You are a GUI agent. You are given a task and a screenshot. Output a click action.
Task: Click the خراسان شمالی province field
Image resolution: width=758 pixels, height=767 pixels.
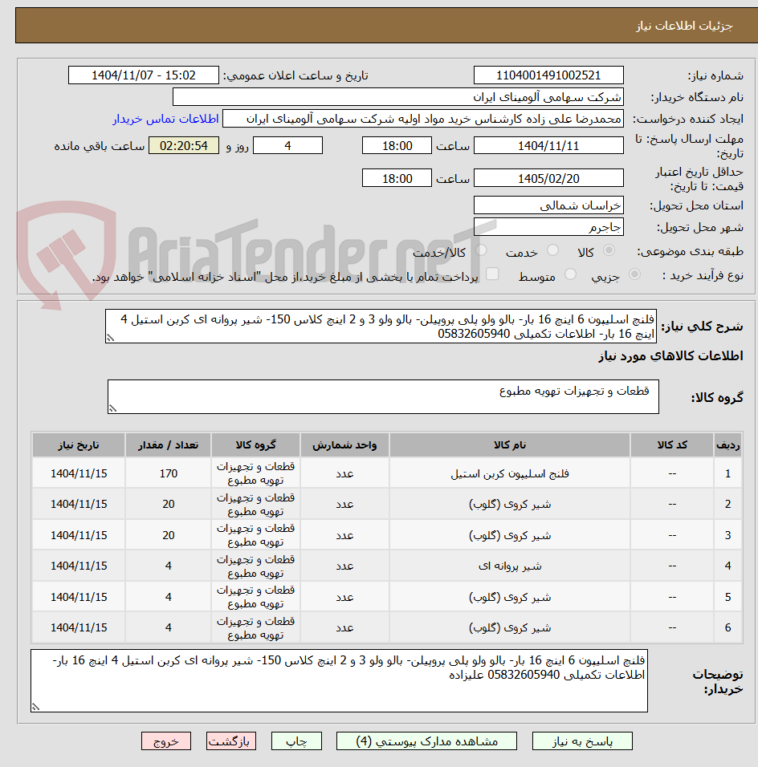point(548,205)
